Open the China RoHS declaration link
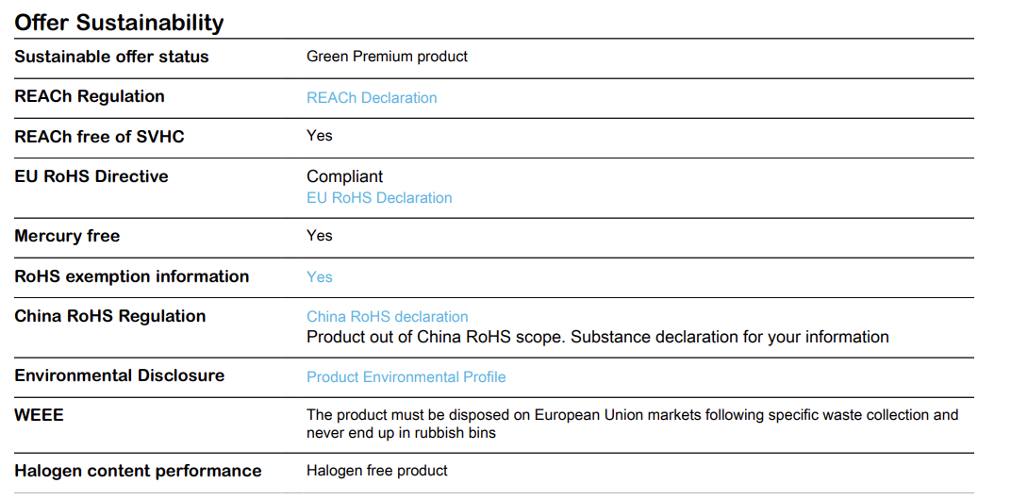The image size is (1011, 500). pos(387,317)
